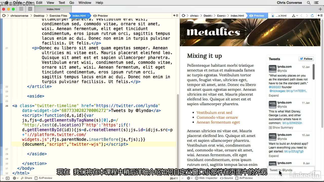
Task: Open the Window menu
Action: (x=85, y=3)
